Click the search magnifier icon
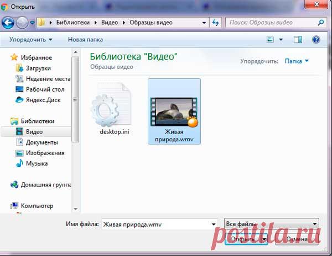332x256 pixels. coord(320,23)
